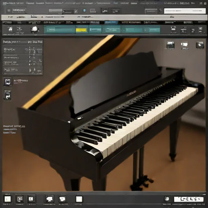The image size is (208, 208).
Task: Click the white input field at the top right
Action: click(185, 11)
